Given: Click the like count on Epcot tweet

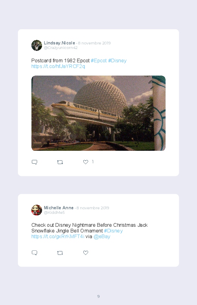Looking at the screenshot, I should click(93, 162).
